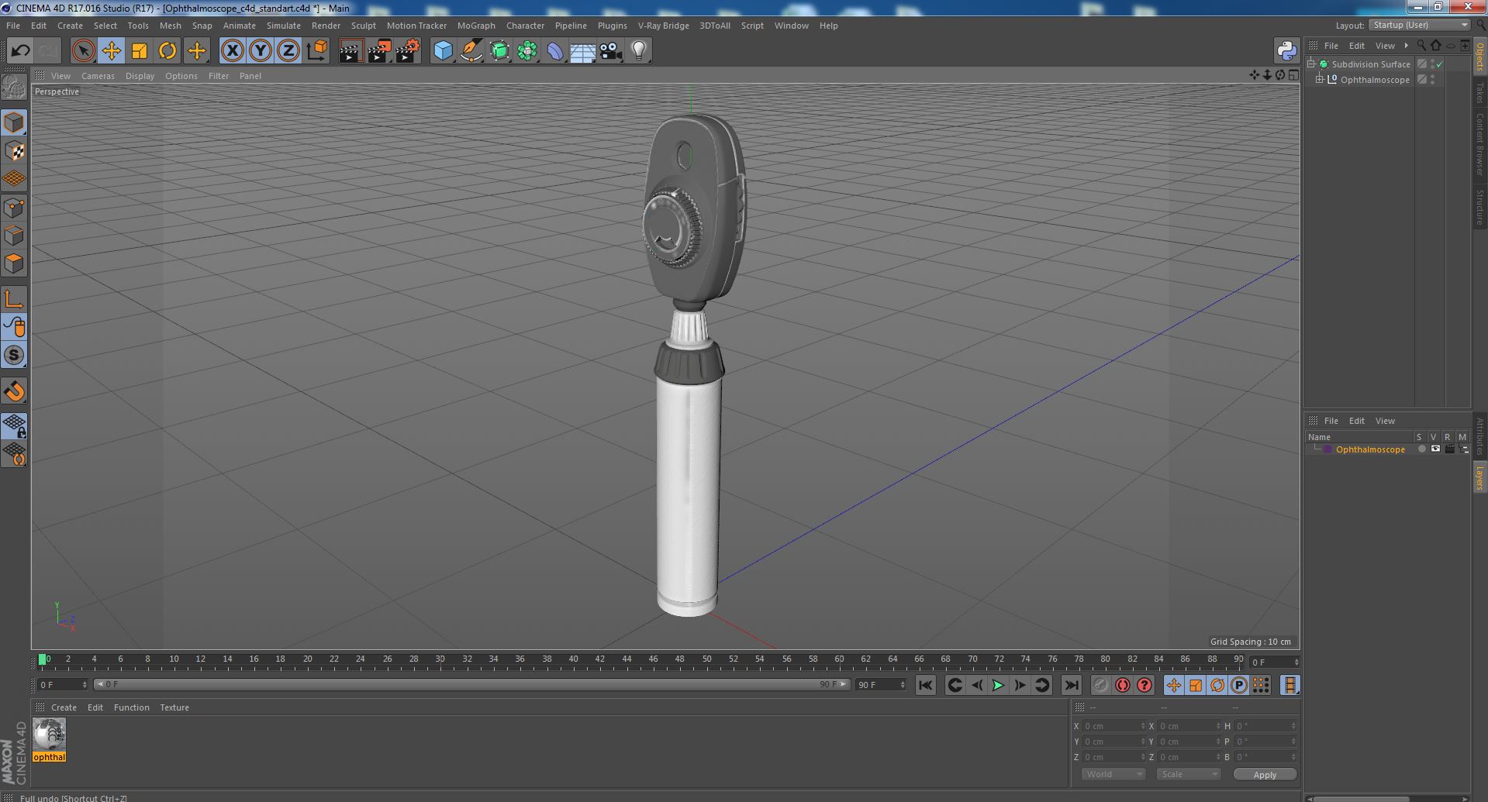The width and height of the screenshot is (1488, 802).
Task: Open the V-Ray Bridge menu
Action: coord(663,26)
